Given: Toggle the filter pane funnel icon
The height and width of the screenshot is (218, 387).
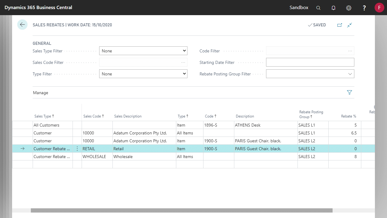Looking at the screenshot, I should [350, 93].
